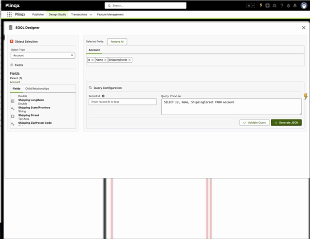Viewport: 310px width, 239px height.
Task: Switch to the Fields sub-tab
Action: pyautogui.click(x=16, y=89)
